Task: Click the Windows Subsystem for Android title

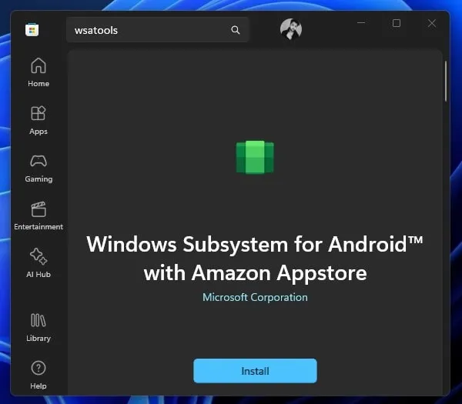Action: click(x=255, y=259)
